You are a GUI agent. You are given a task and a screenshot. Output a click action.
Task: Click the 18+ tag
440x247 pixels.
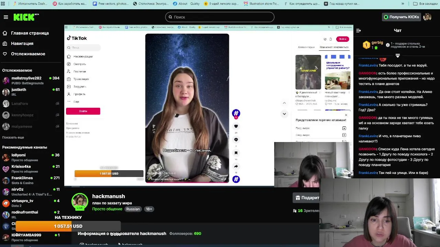click(x=149, y=209)
